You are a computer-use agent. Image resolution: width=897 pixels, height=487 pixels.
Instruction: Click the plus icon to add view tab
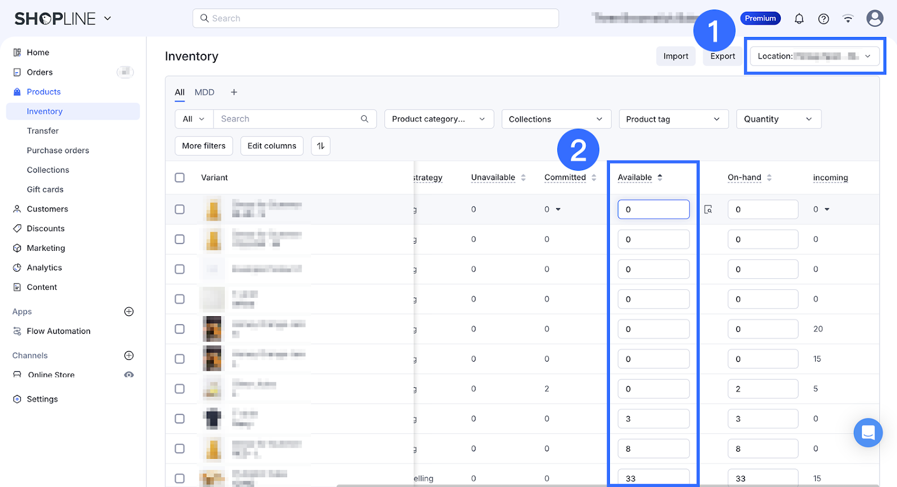234,92
